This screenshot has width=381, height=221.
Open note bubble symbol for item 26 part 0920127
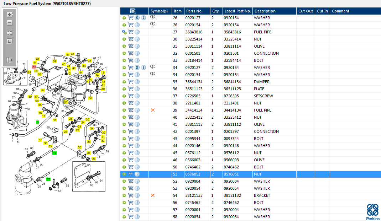pyautogui.click(x=153, y=17)
